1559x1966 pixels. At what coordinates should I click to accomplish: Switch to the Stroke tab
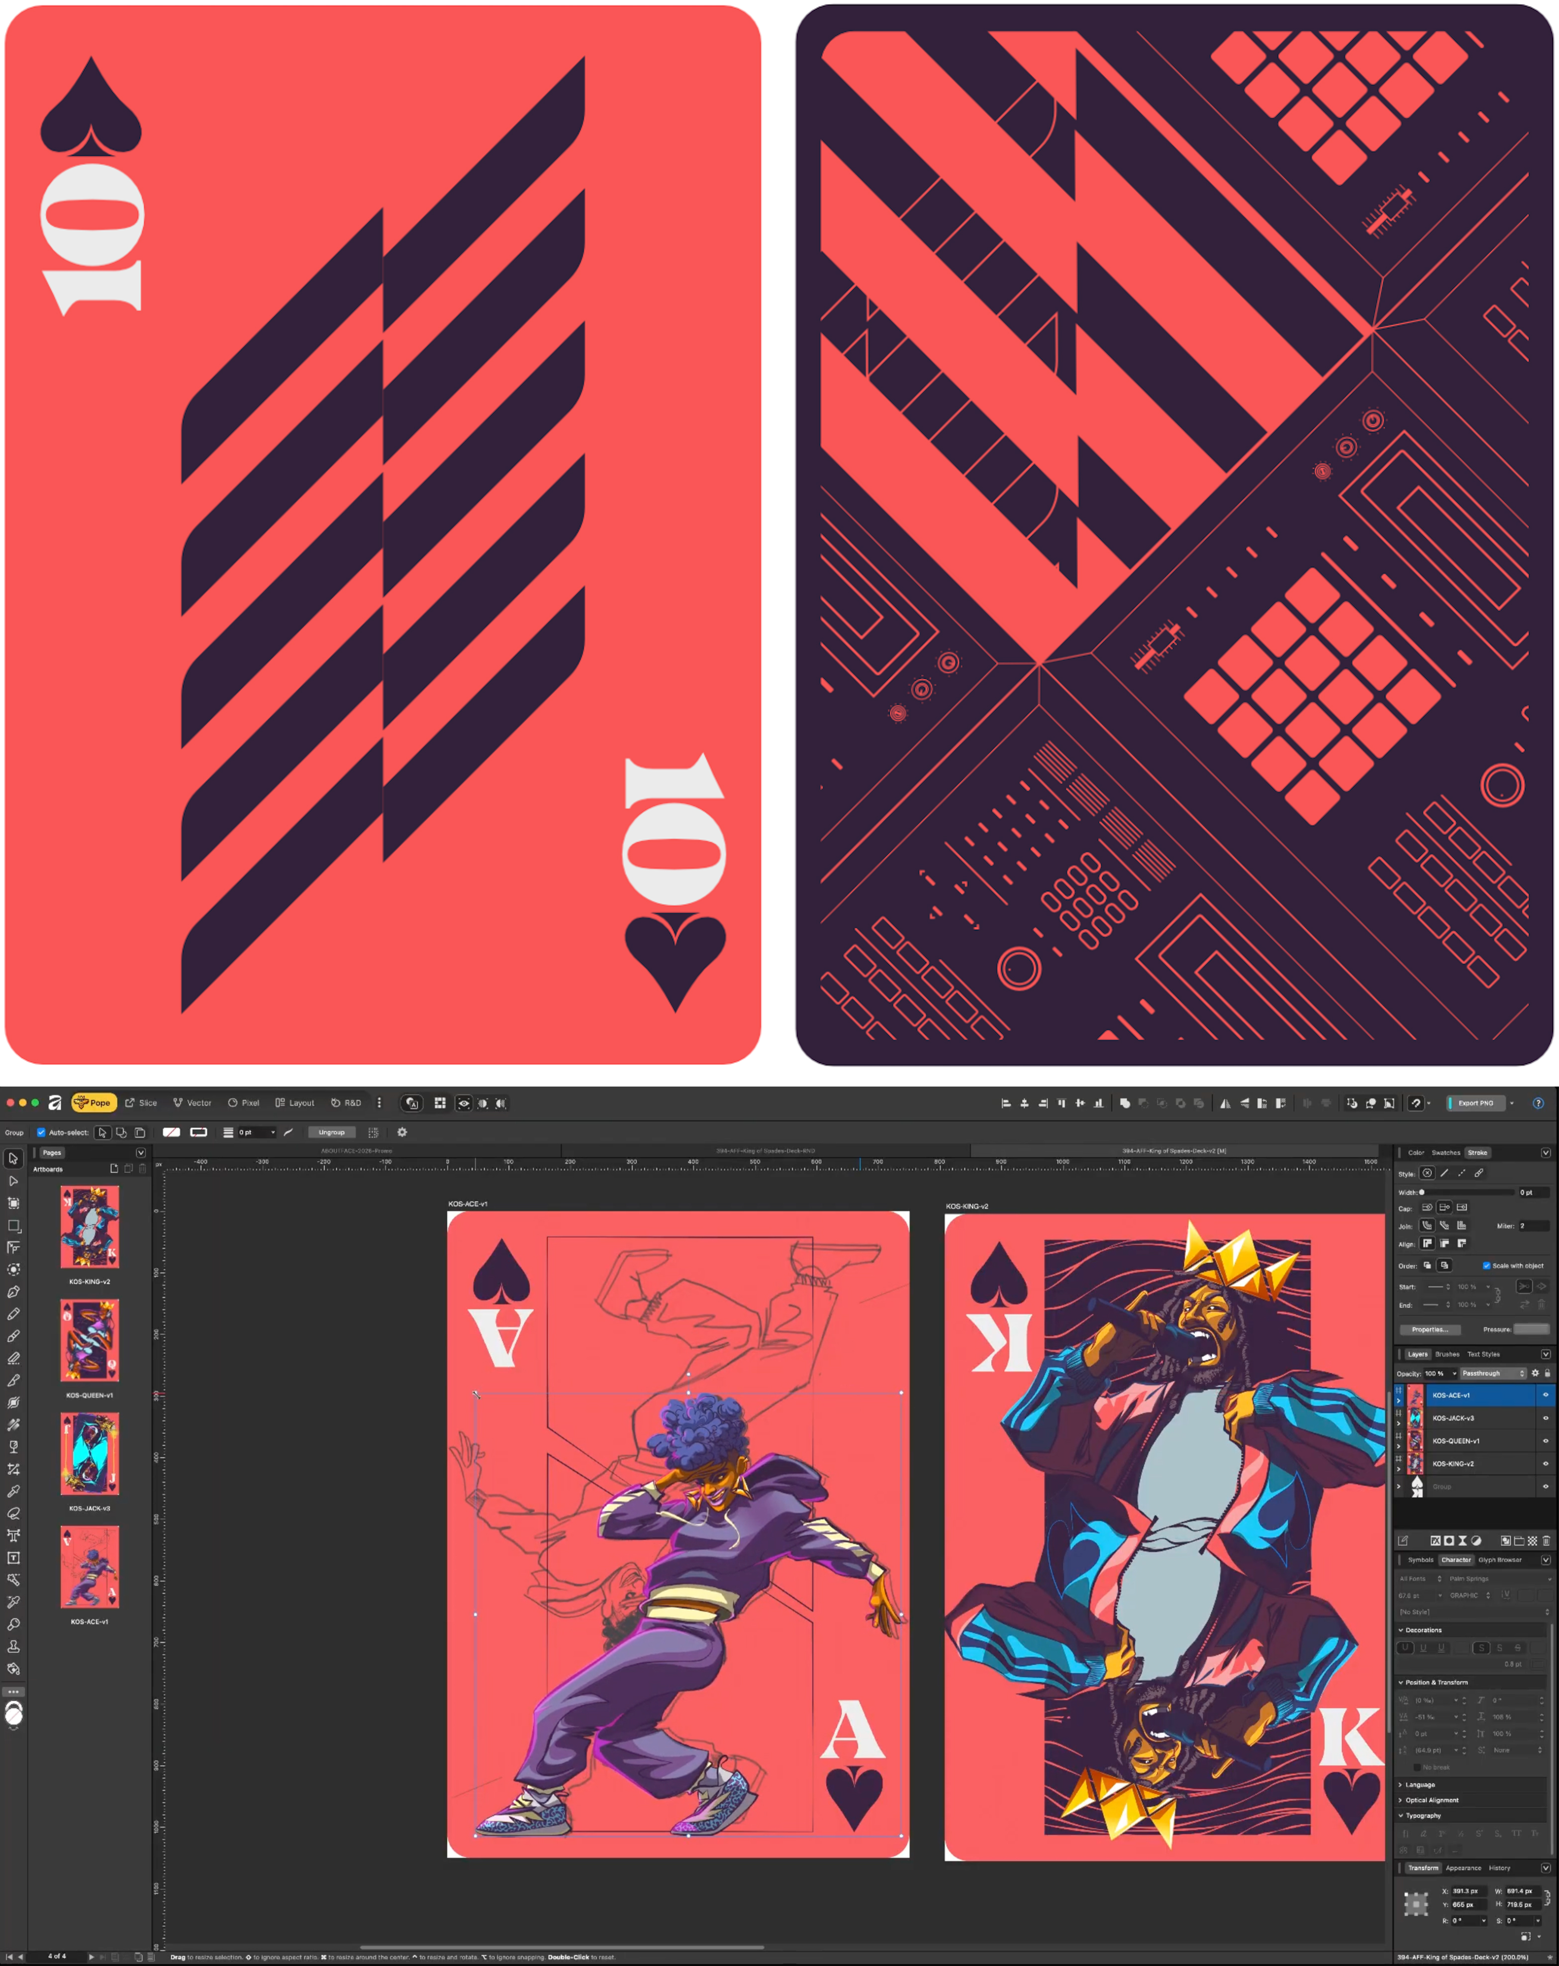[1477, 1153]
